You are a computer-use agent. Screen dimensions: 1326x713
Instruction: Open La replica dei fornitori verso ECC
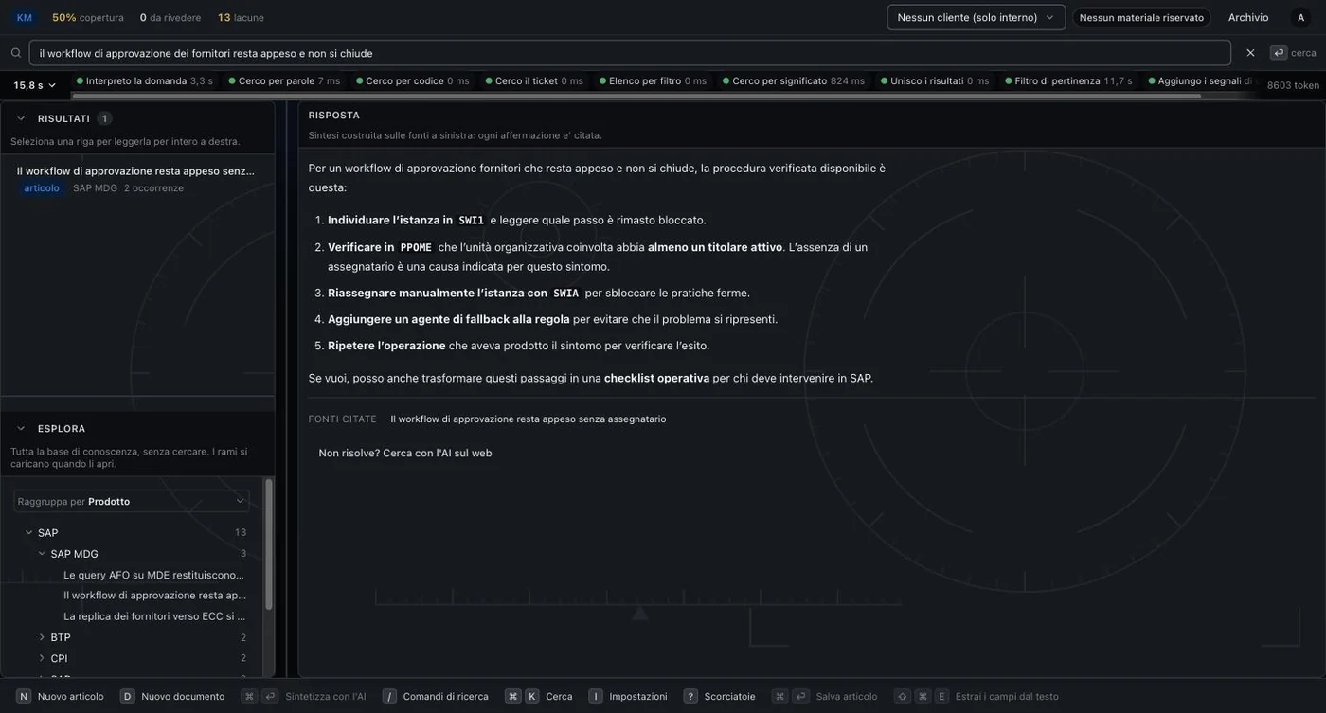tap(154, 616)
